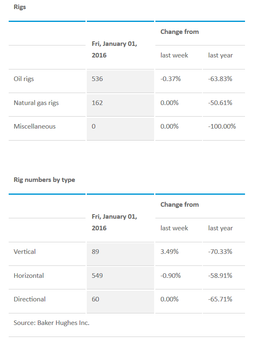The image size is (257, 344).
Task: Click the -0.90% horizontal weekly change
Action: (170, 275)
